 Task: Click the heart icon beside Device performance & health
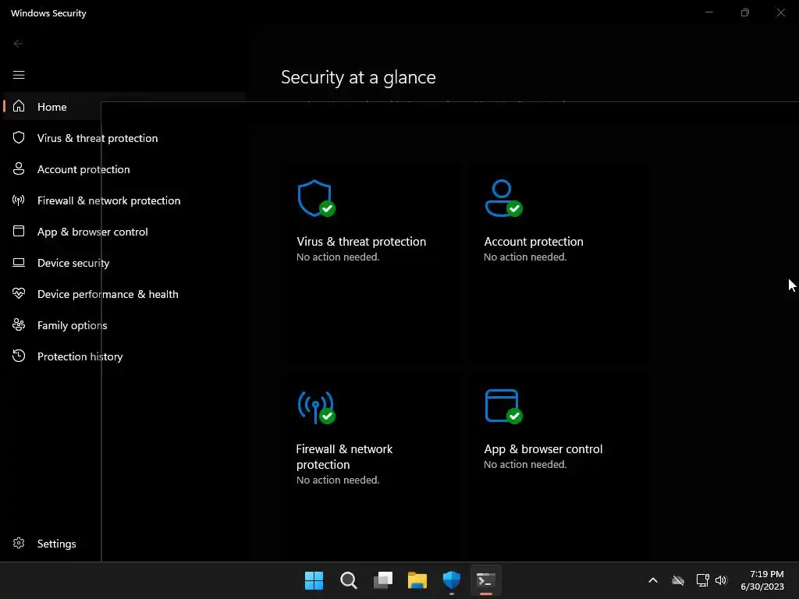point(19,293)
